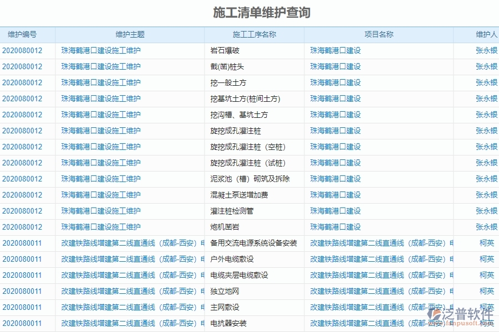Click project 珠海鹤港口建设 next to 混凝土泵送增加费

335,195
